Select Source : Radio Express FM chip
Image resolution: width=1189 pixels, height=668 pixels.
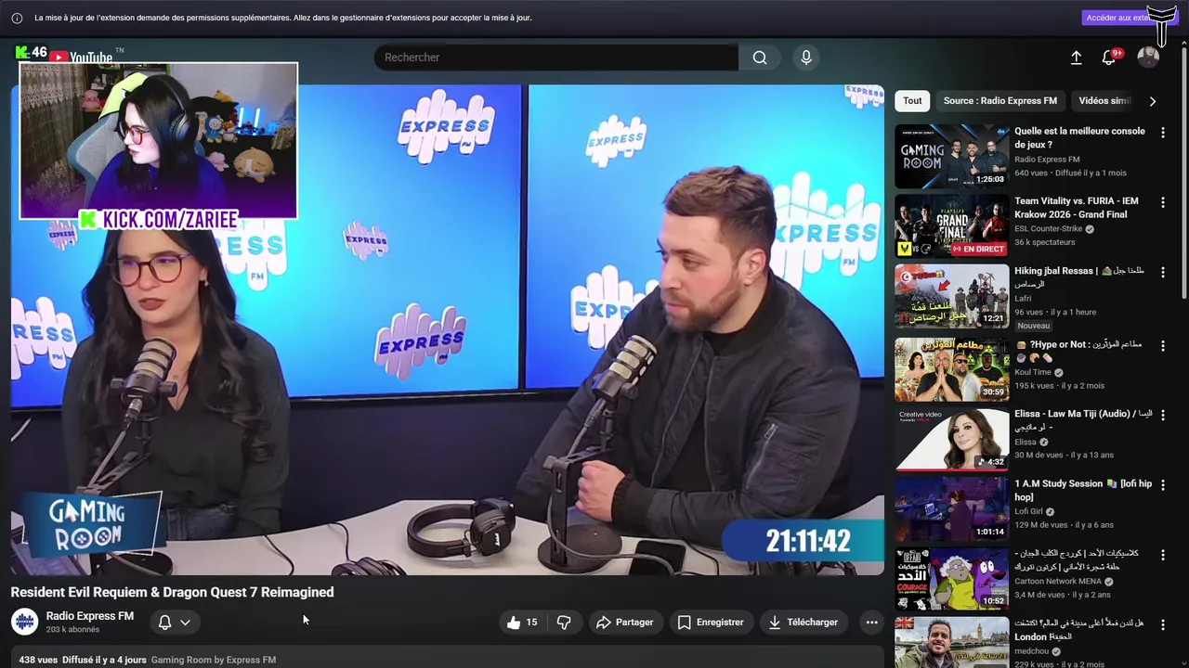click(x=1000, y=101)
